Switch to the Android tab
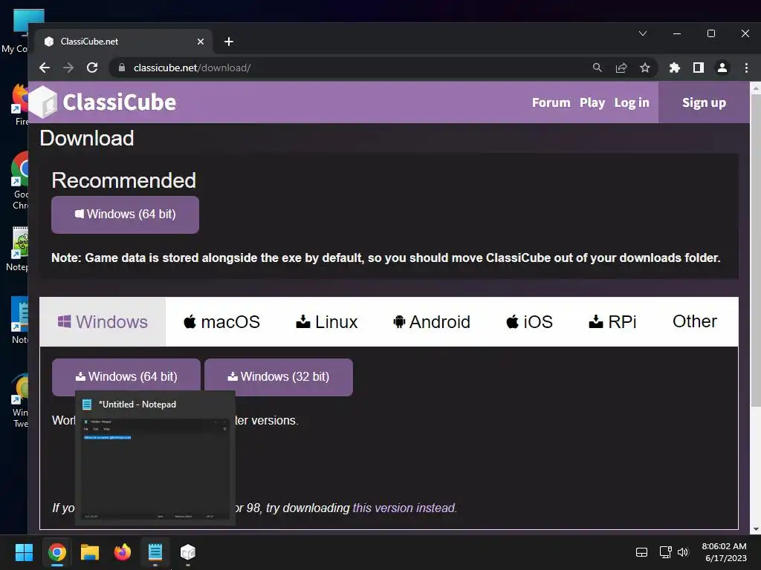 [x=432, y=322]
